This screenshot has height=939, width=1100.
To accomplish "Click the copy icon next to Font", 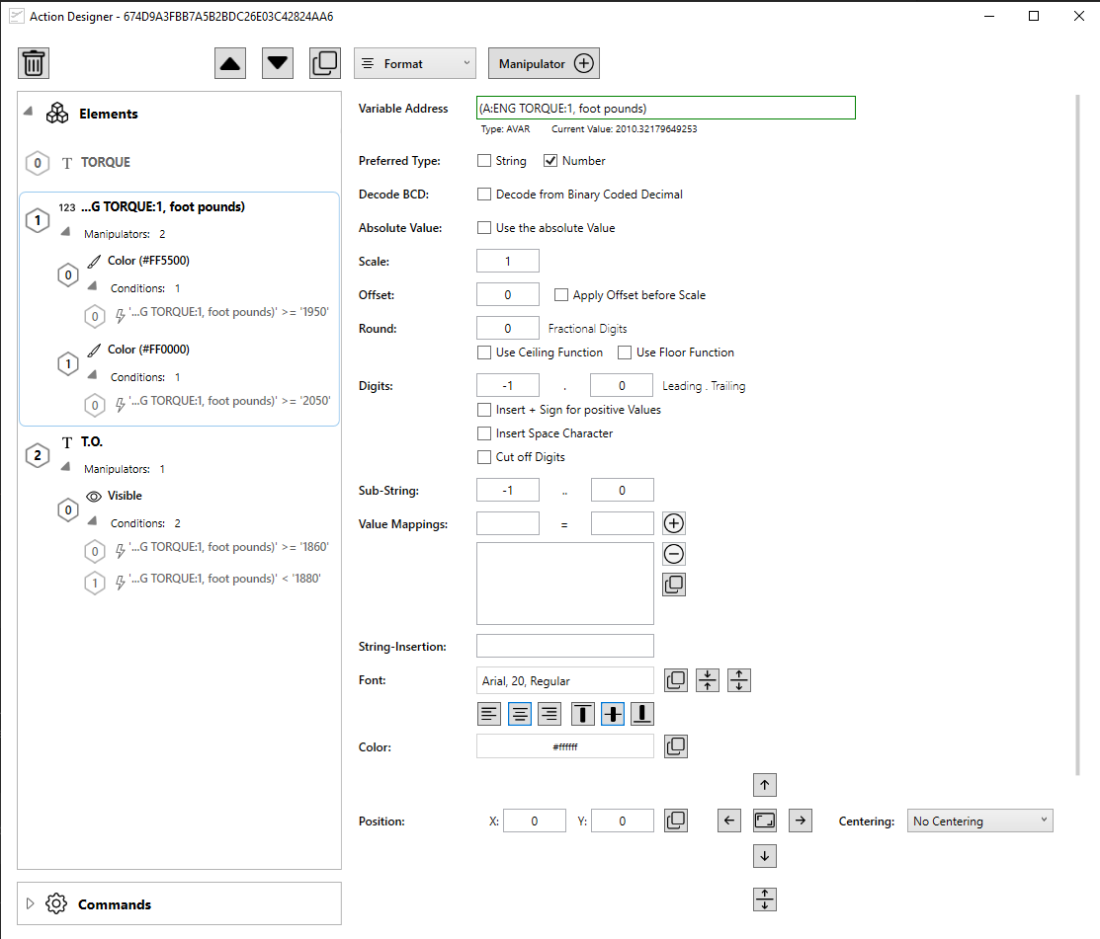I will [x=676, y=680].
